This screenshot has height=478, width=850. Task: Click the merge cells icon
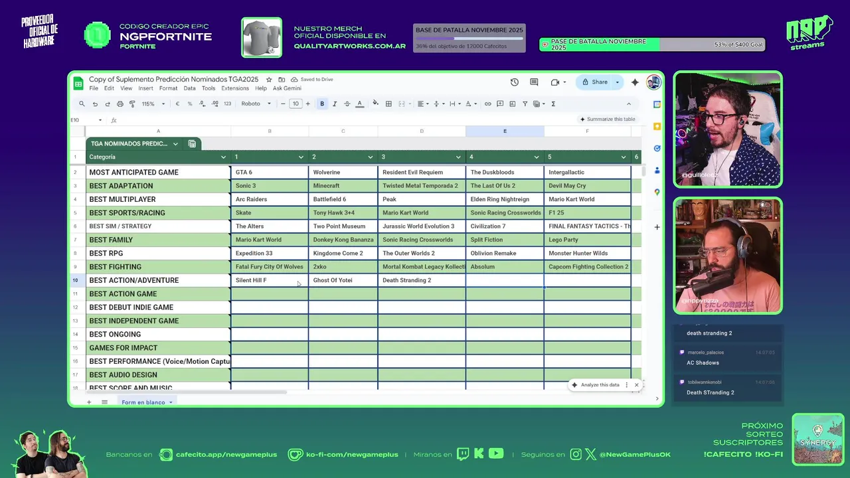[x=401, y=104]
